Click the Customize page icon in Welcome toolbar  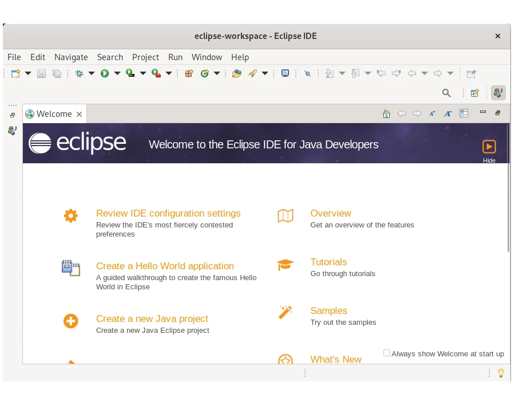(x=464, y=113)
